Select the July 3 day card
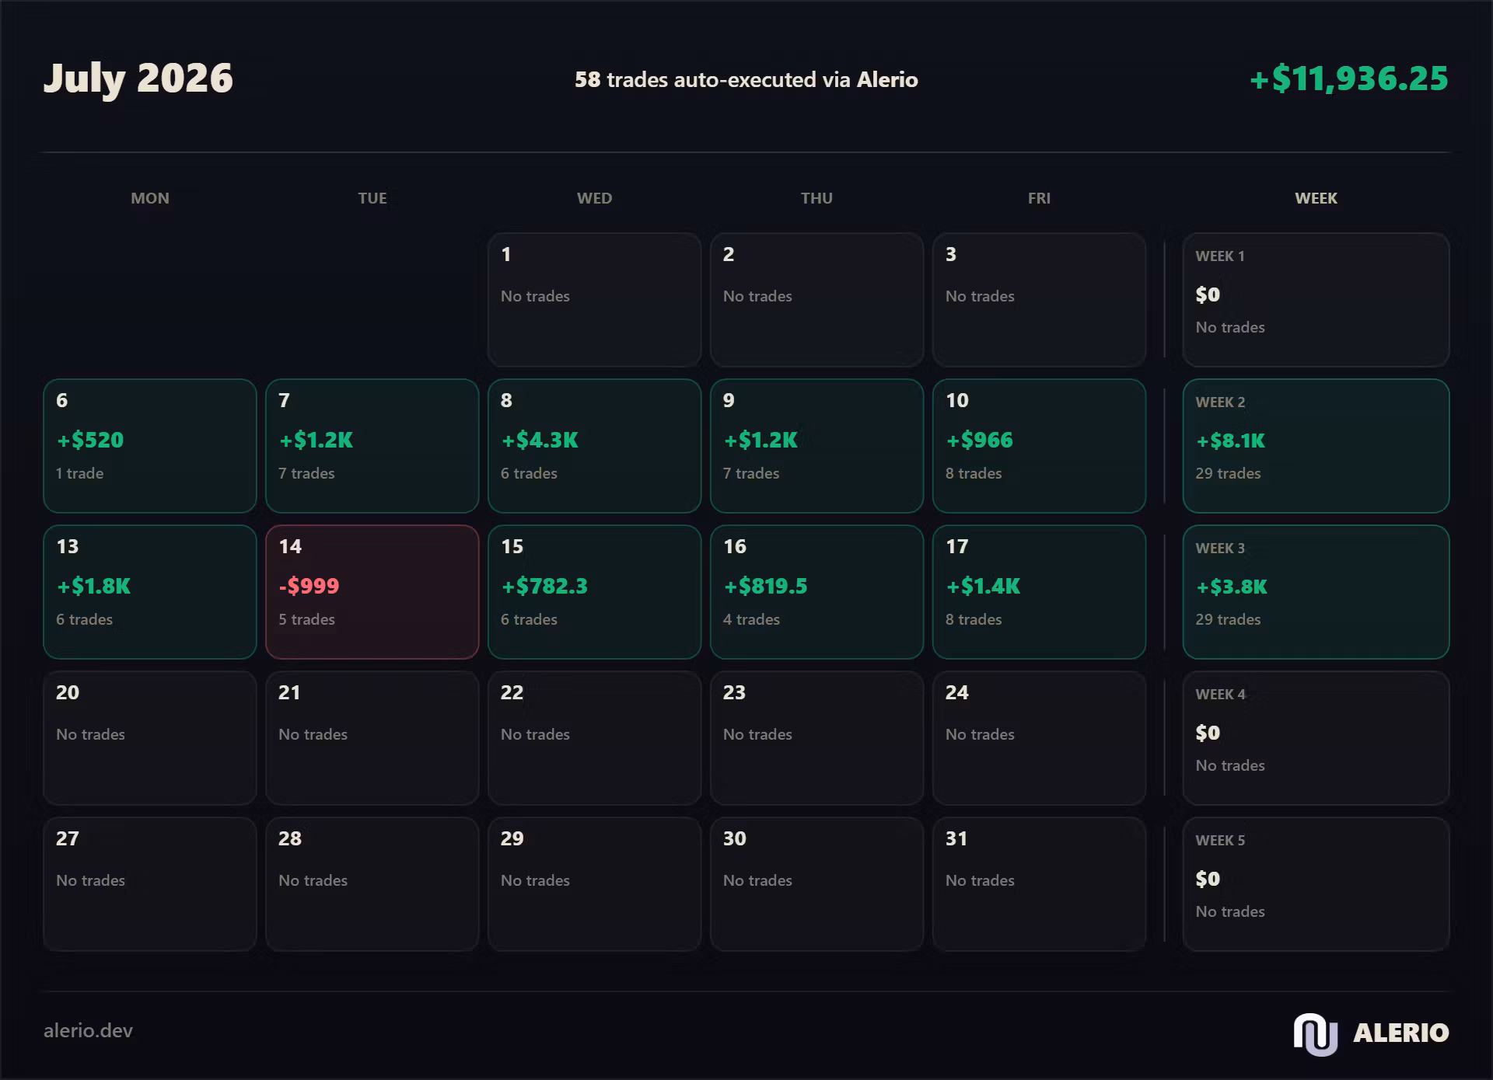This screenshot has height=1080, width=1493. [x=1040, y=300]
